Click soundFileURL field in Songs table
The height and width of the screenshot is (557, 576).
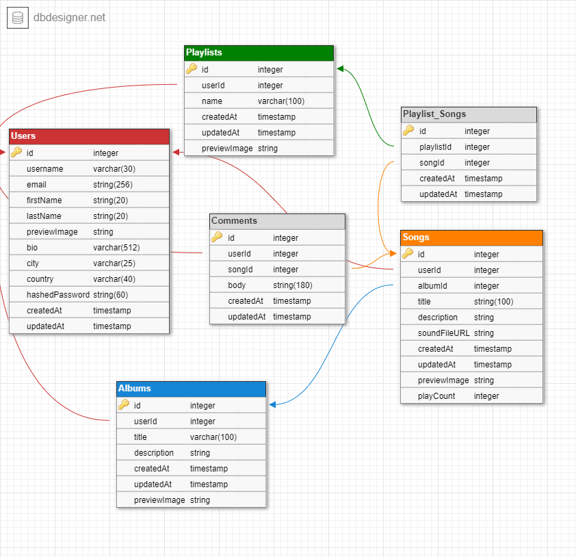point(444,334)
